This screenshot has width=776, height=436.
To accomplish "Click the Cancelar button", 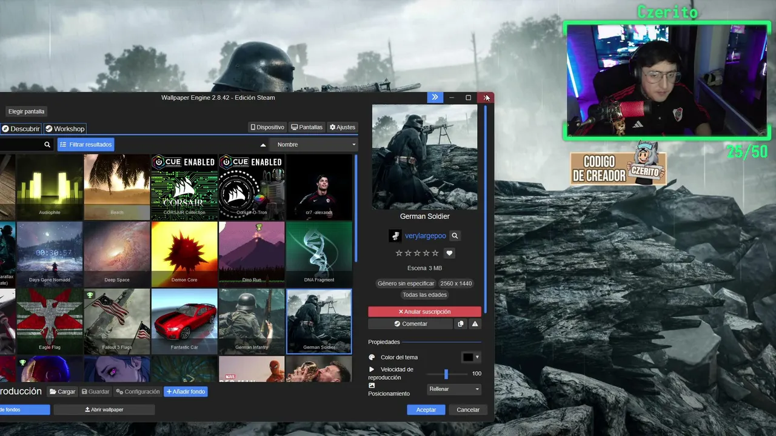I will point(468,410).
